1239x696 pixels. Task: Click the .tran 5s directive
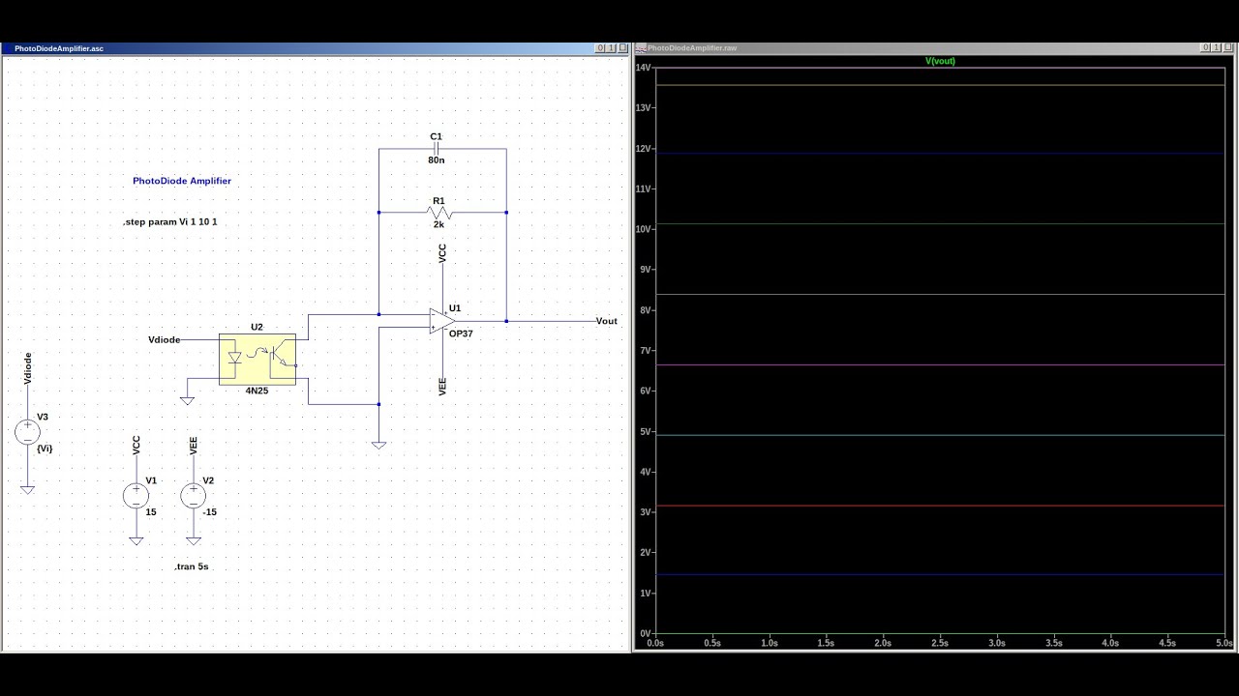coord(192,566)
